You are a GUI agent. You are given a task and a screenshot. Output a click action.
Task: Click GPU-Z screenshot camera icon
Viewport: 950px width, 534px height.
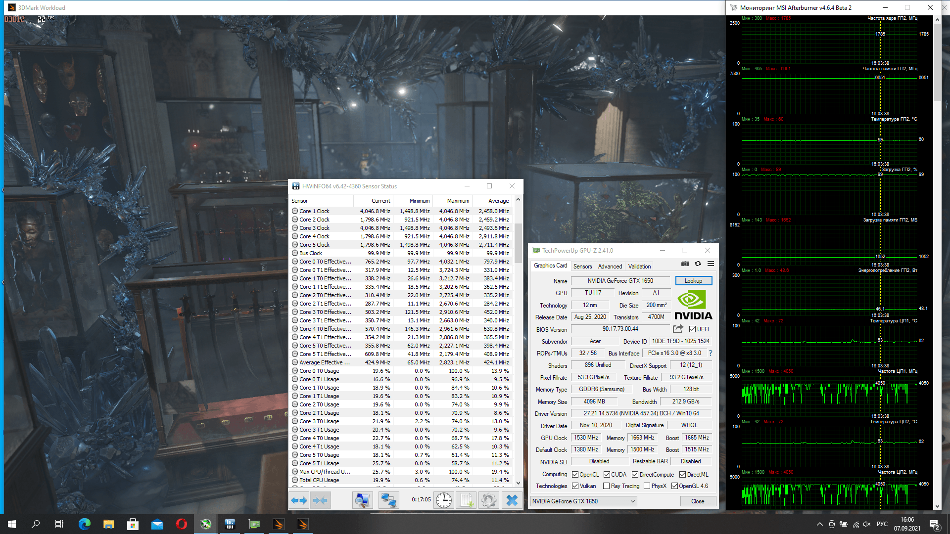click(685, 264)
